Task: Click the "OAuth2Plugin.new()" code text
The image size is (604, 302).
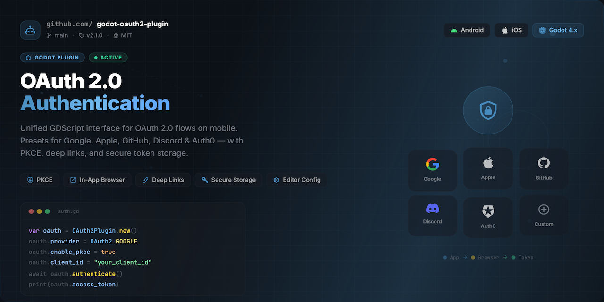Action: pyautogui.click(x=104, y=231)
